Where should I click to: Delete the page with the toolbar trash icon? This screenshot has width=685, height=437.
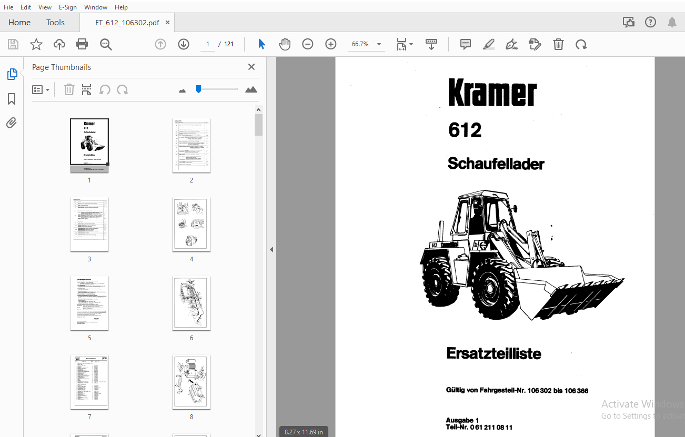point(558,44)
